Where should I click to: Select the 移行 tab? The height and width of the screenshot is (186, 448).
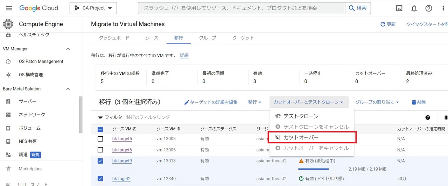click(x=178, y=38)
